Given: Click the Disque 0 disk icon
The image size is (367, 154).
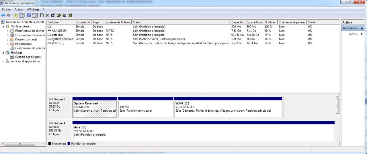Looking at the screenshot, I should (x=51, y=99).
